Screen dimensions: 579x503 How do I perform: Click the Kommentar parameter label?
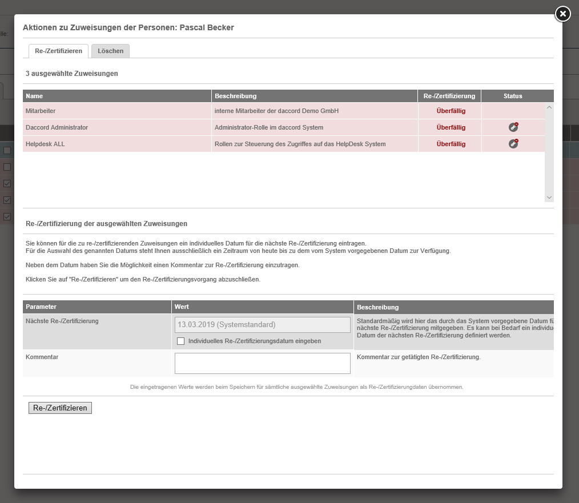[x=42, y=357]
